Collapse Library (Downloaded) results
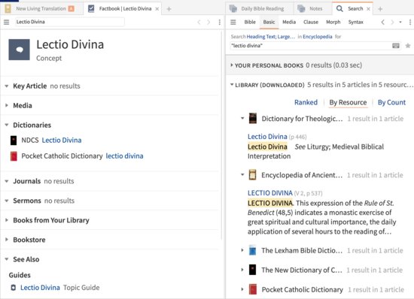414x299 pixels. (x=232, y=85)
